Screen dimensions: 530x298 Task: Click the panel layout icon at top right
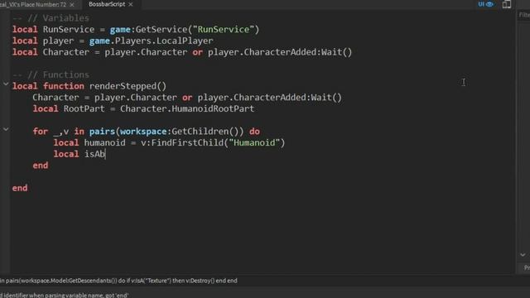click(506, 4)
